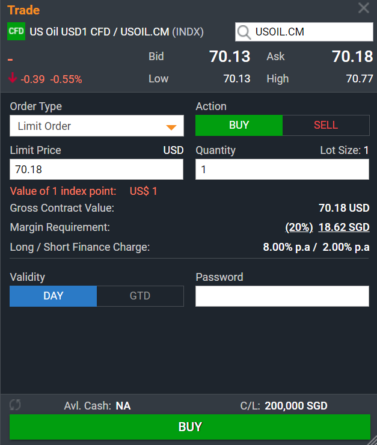Viewport: 377px width, 445px height.
Task: Click the (20%) margin requirement link
Action: [x=299, y=227]
